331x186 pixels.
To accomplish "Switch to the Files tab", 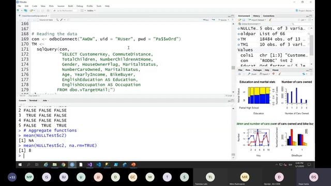I will point(240,70).
